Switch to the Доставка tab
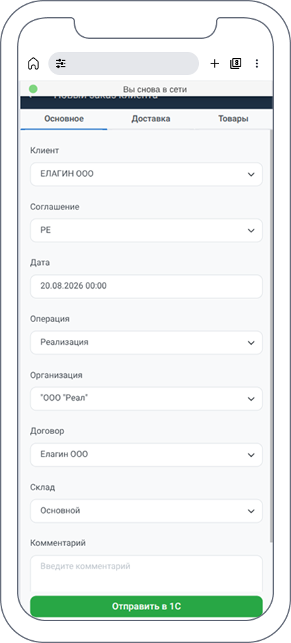The width and height of the screenshot is (291, 643). 151,119
